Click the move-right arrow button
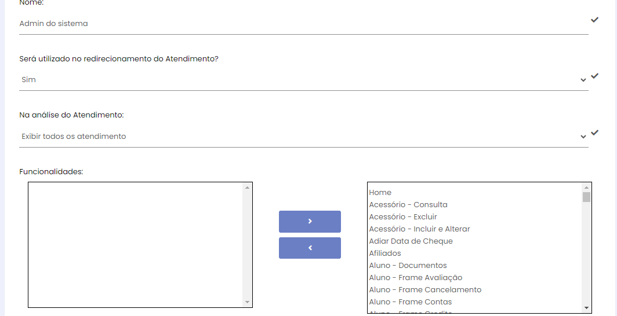 [x=310, y=221]
